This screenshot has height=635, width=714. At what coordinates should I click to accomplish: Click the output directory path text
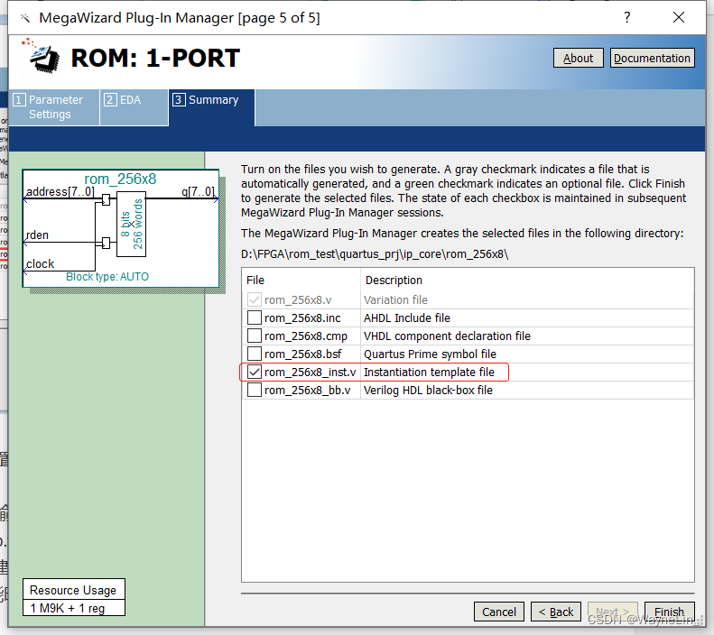[375, 253]
